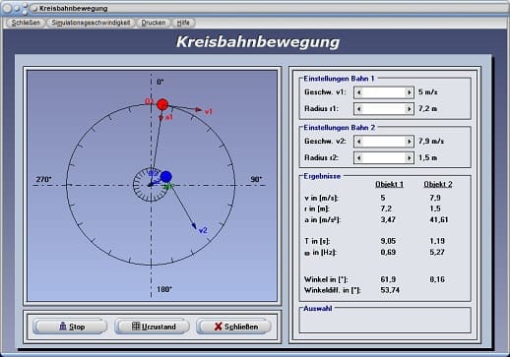The image size is (510, 357).
Task: Click the Einstellungen Bahn 2 group title
Action: point(339,128)
